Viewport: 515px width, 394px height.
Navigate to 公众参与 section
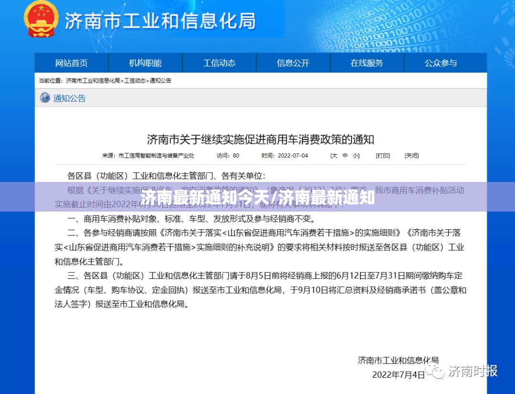(x=441, y=63)
